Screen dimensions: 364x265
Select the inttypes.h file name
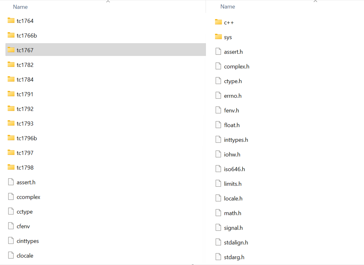236,140
